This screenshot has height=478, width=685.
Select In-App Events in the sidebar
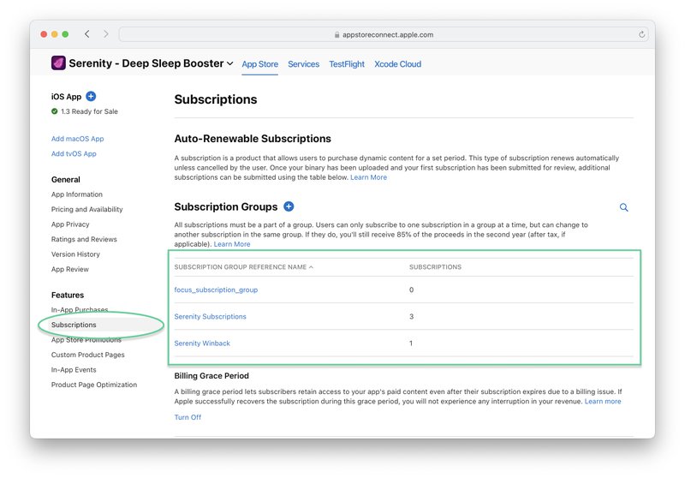[x=74, y=370]
